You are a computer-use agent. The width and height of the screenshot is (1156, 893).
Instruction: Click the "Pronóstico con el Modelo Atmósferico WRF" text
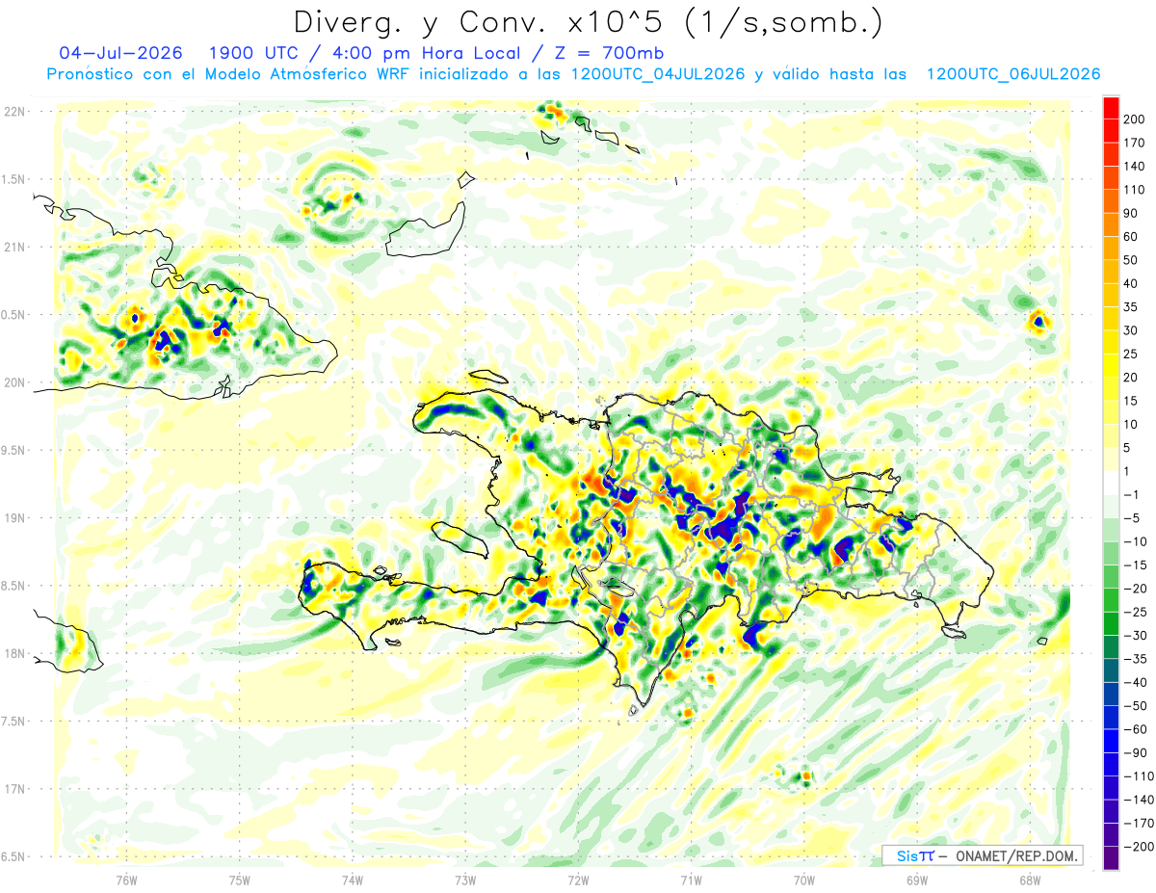pyautogui.click(x=230, y=74)
